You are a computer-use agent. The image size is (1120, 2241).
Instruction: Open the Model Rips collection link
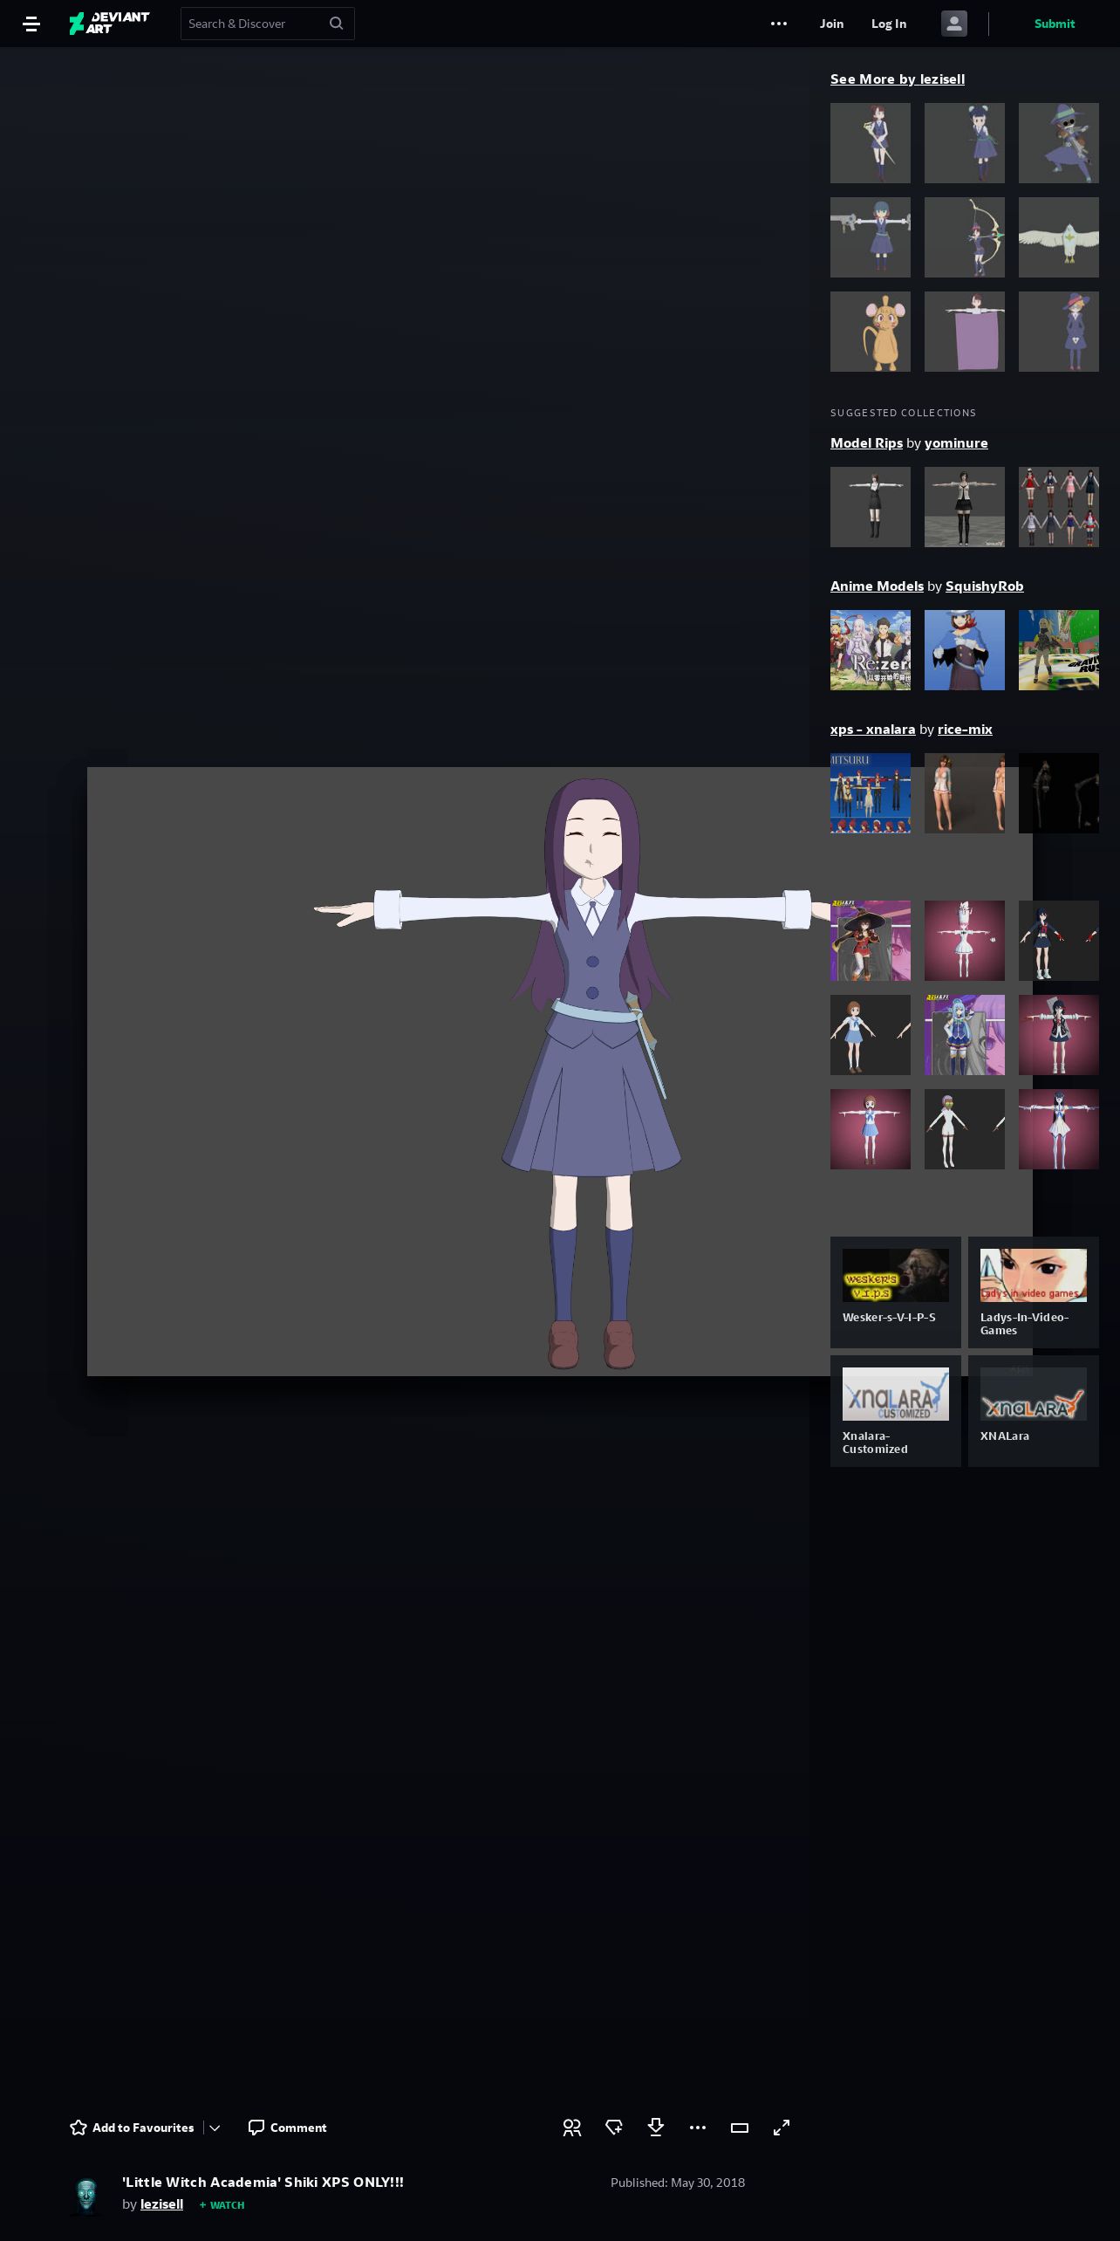[866, 442]
